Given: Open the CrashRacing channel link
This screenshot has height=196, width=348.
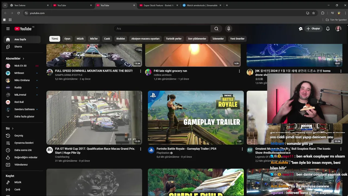Looking at the screenshot, I should pos(62,157).
